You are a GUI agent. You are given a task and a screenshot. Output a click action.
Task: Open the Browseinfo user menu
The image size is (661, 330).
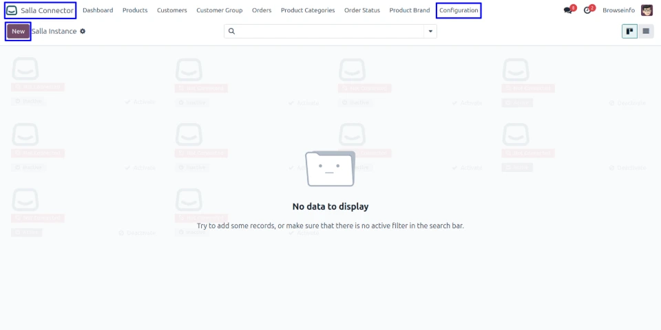coord(618,10)
